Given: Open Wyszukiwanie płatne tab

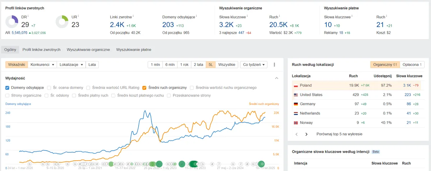Looking at the screenshot, I should pos(134,50).
